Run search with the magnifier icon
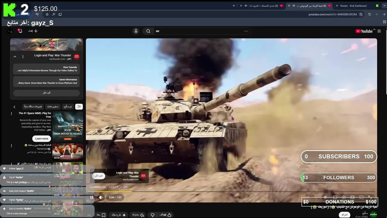Viewport: 387px width, 218px height. 148,31
